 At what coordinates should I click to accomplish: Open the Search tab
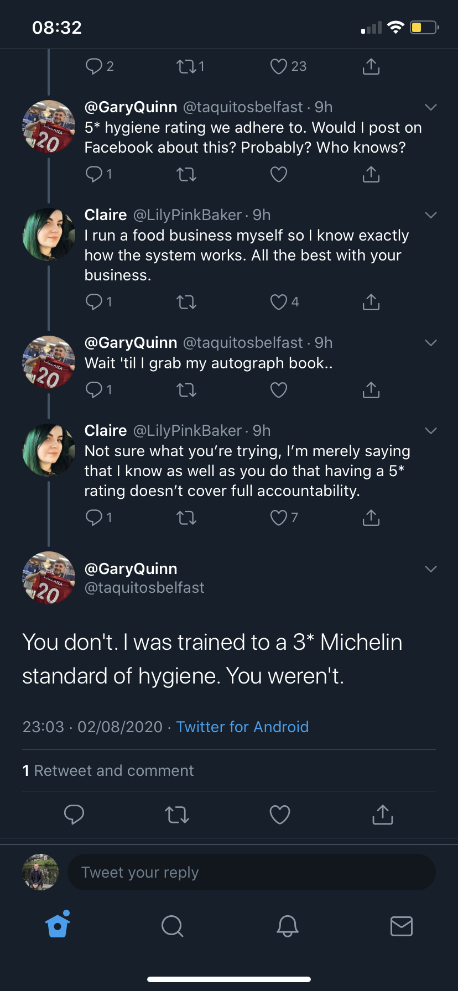coord(172,926)
